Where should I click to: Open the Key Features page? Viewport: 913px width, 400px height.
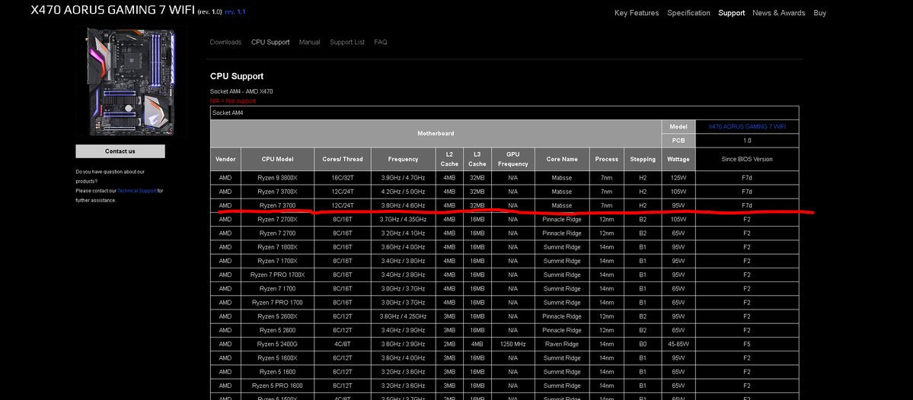point(637,13)
